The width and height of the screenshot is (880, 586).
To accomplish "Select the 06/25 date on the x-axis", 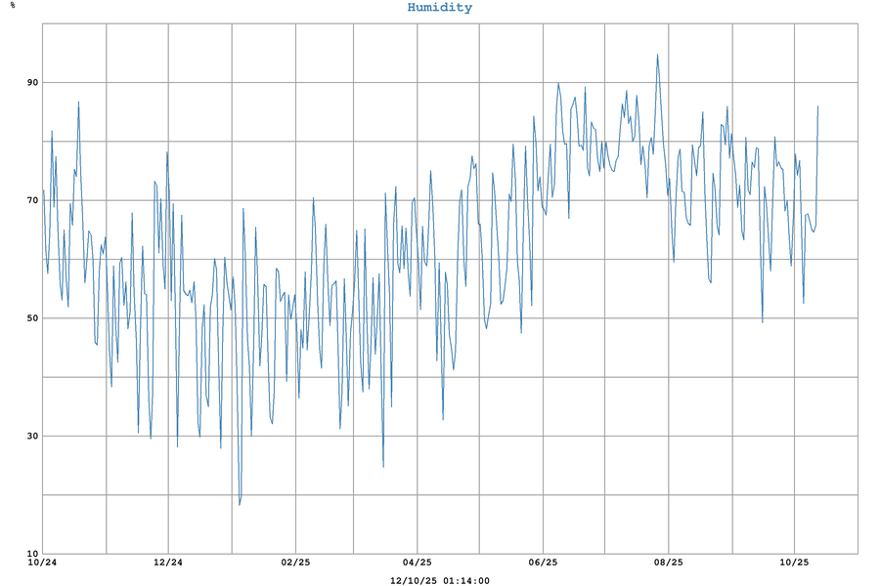I will pos(543,563).
